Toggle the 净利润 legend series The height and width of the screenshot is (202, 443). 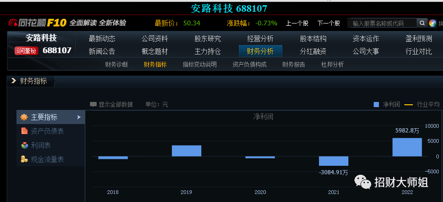[x=386, y=104]
